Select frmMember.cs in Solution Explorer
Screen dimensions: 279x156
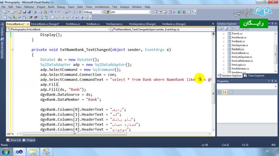240,69
